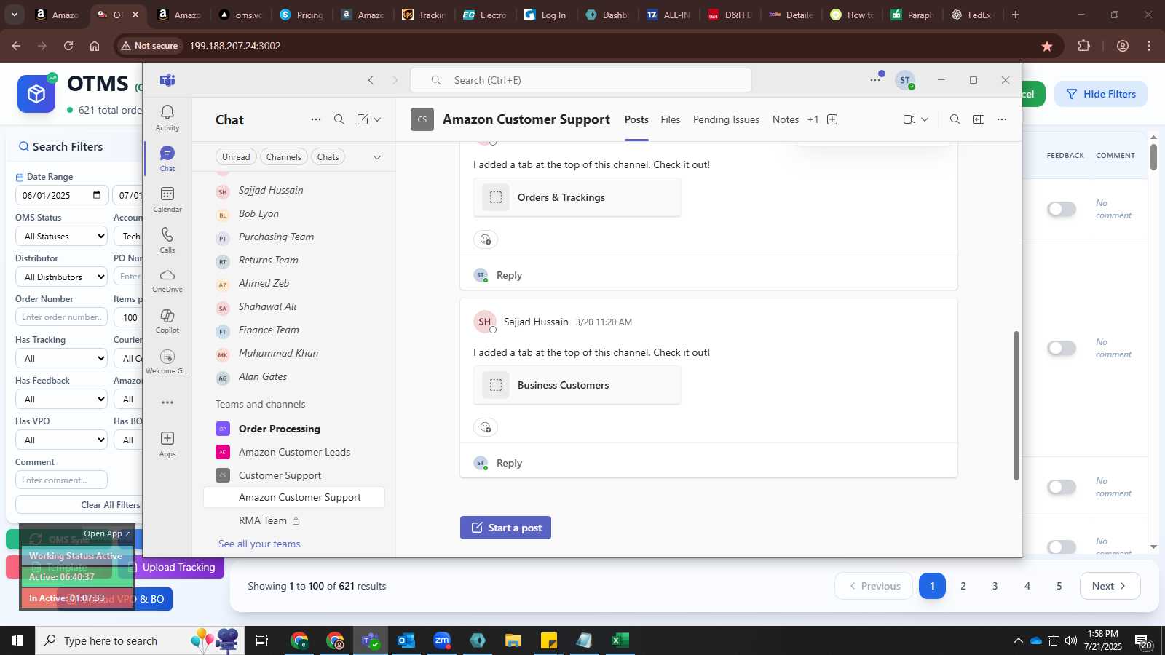
Task: Click See all your teams link
Action: (x=259, y=544)
